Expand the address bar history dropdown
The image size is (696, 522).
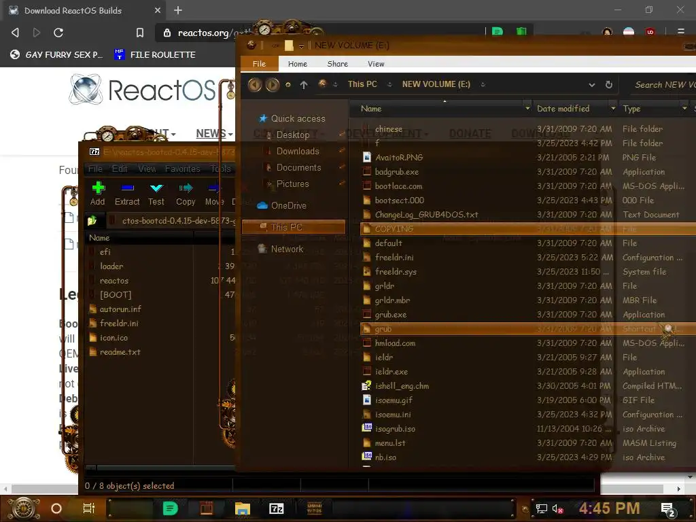pyautogui.click(x=592, y=85)
